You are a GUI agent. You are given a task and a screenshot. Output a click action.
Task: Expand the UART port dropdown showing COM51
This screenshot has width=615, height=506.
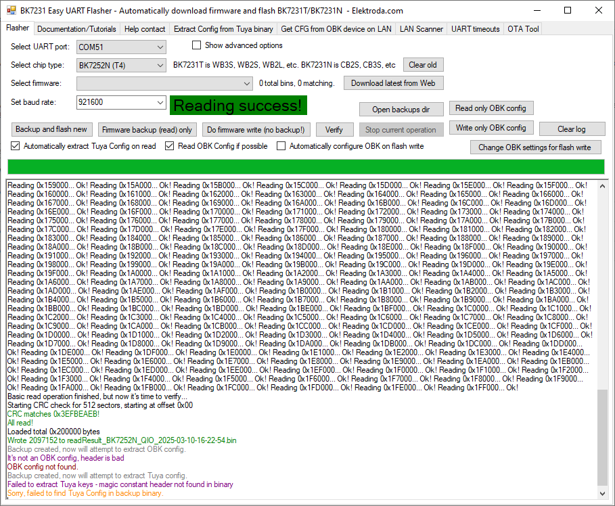click(x=121, y=47)
